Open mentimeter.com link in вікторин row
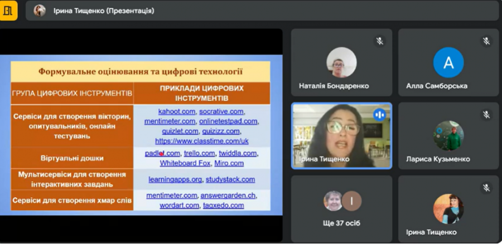This screenshot has width=502, height=244. point(170,121)
